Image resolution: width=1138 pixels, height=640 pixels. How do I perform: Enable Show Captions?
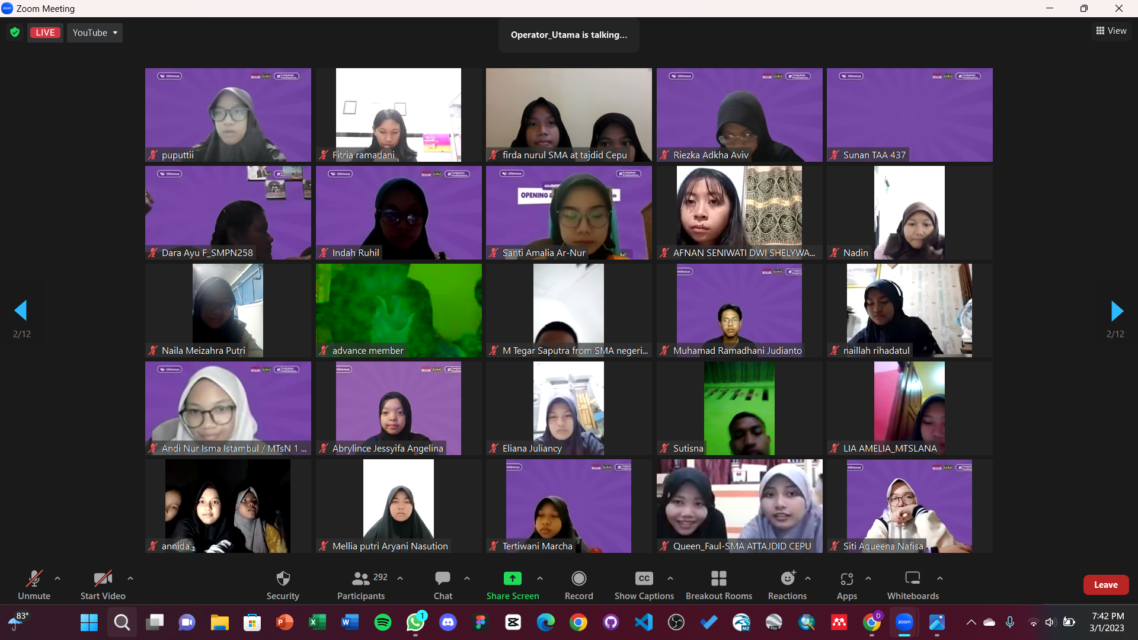(644, 584)
